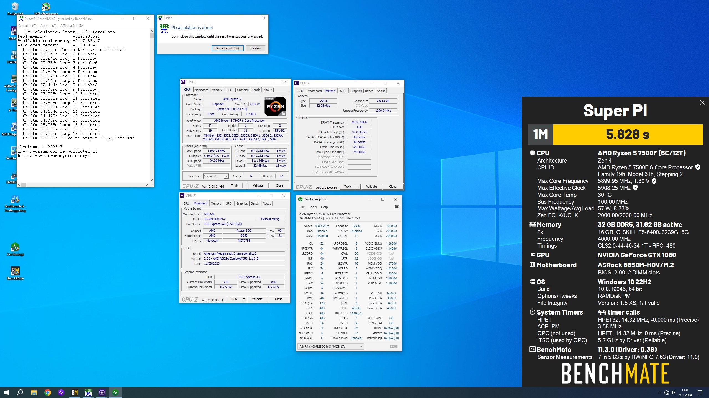709x398 pixels.
Task: Open Tools menu in ZenTimings
Action: coord(313,207)
